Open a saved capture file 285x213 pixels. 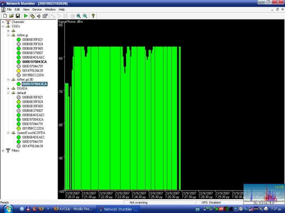tap(11, 16)
